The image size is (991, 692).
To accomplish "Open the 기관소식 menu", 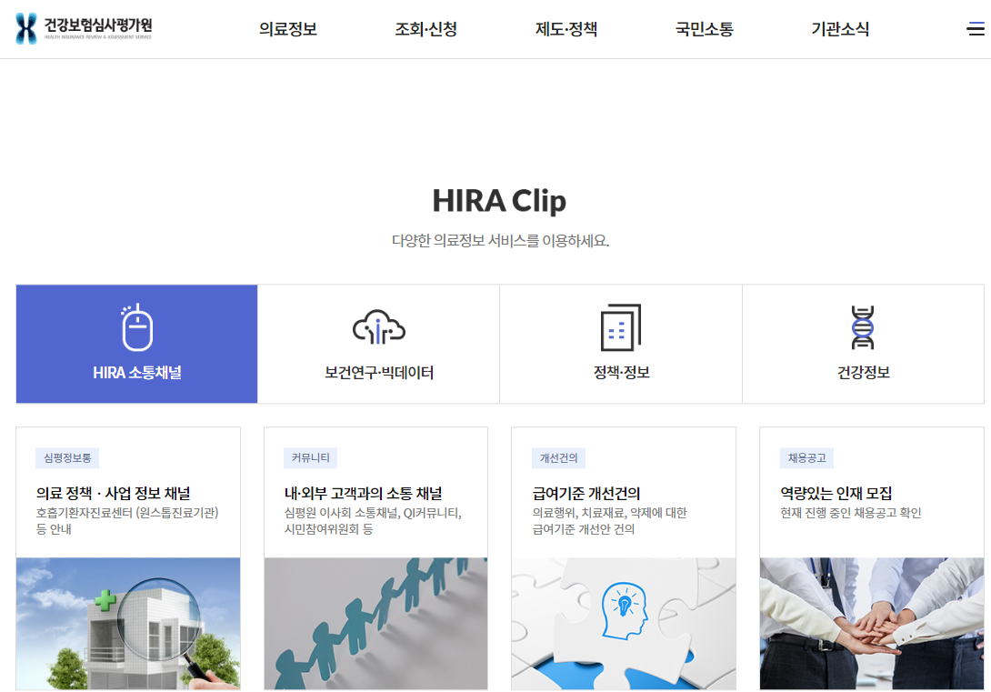I will [840, 29].
